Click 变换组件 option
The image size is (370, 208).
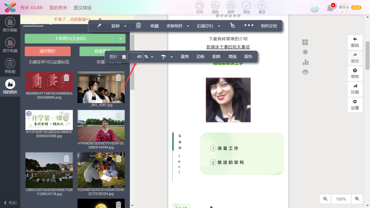[x=174, y=26]
